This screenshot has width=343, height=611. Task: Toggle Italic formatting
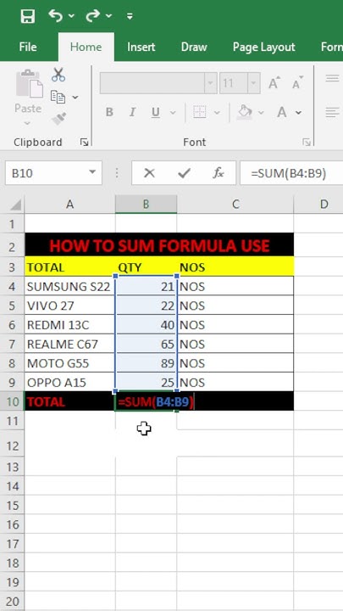(x=132, y=113)
